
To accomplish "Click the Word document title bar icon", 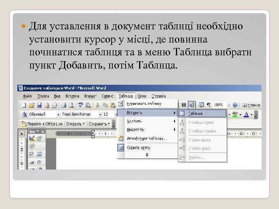I will click(x=21, y=88).
